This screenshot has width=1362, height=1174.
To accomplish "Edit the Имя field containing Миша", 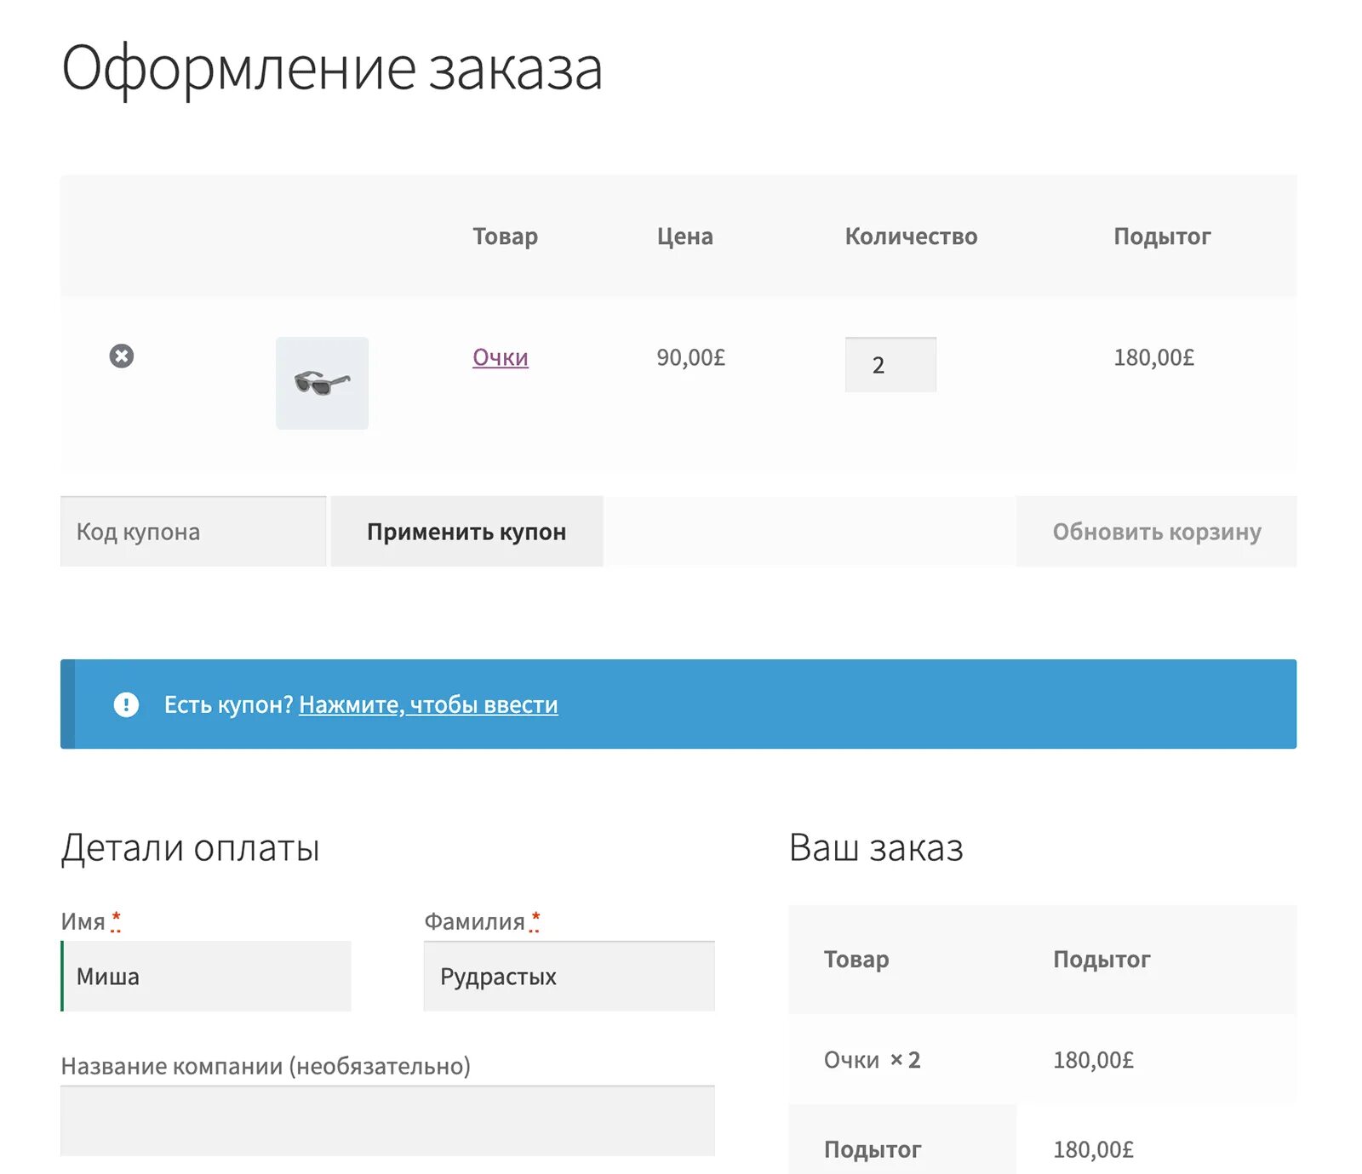I will pos(206,976).
